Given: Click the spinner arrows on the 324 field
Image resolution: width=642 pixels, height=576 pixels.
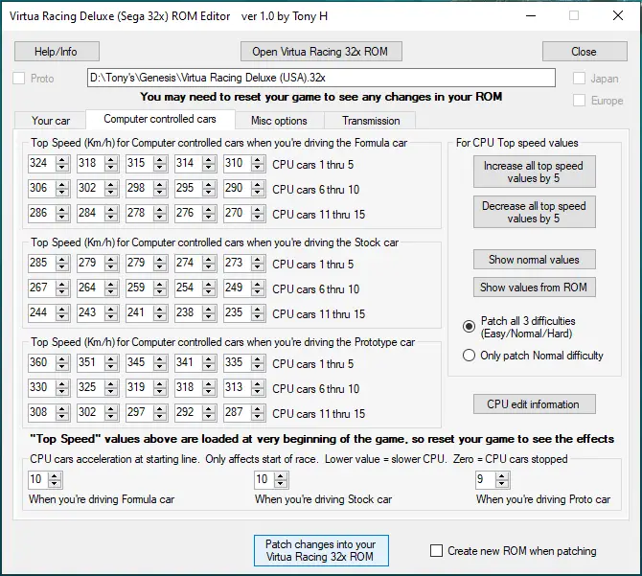Looking at the screenshot, I should (x=62, y=164).
